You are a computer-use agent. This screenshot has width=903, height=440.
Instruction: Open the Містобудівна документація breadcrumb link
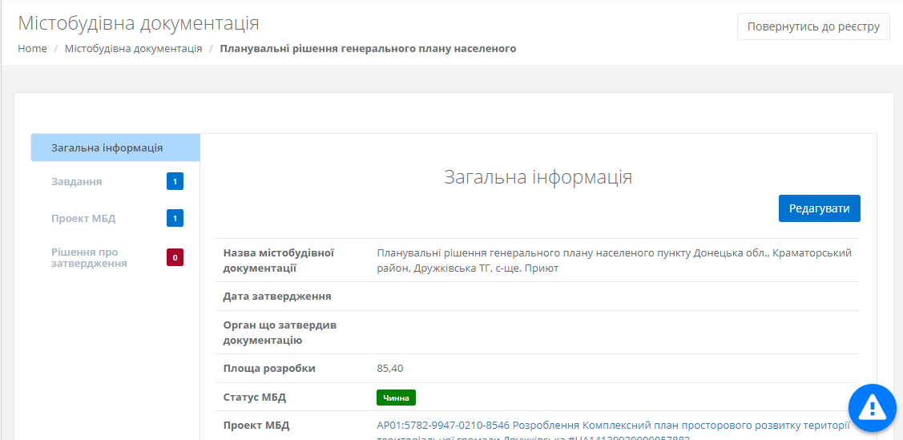point(133,49)
